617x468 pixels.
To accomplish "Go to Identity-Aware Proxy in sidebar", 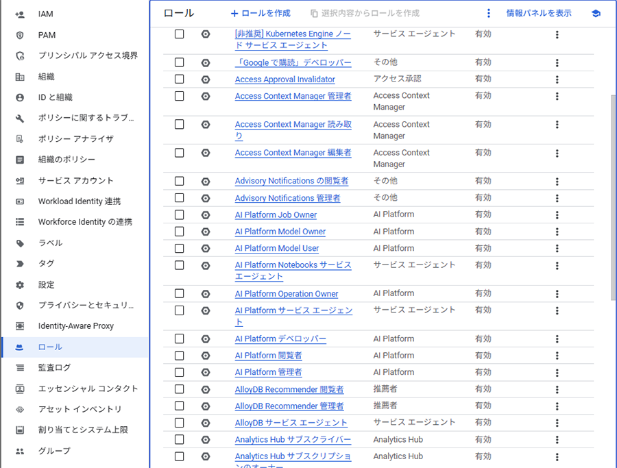I will pos(75,326).
